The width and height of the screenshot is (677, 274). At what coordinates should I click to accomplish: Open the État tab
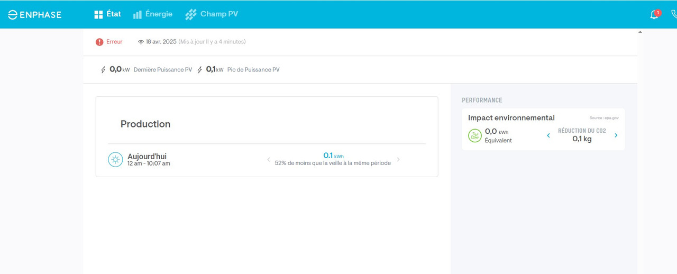coord(107,14)
